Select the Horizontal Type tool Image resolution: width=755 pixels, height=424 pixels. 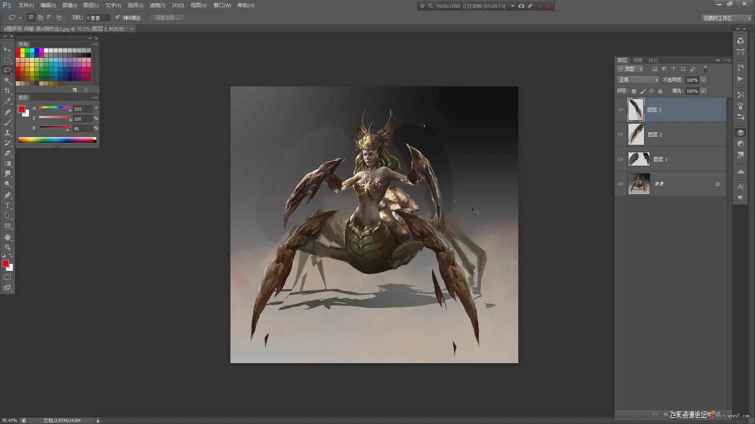7,205
